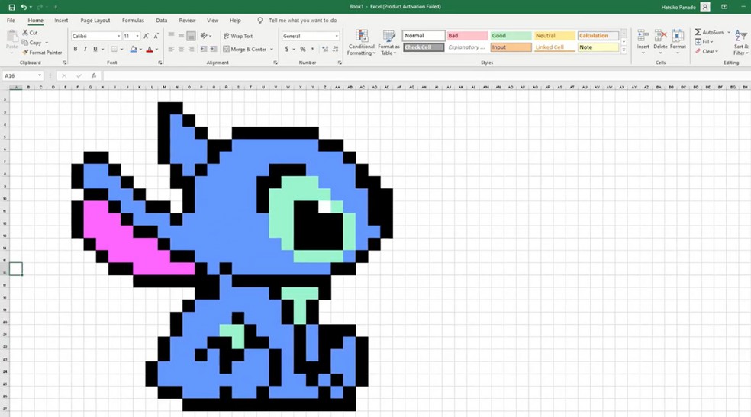Viewport: 751px width, 417px height.
Task: Switch to the Data tab
Action: (161, 20)
